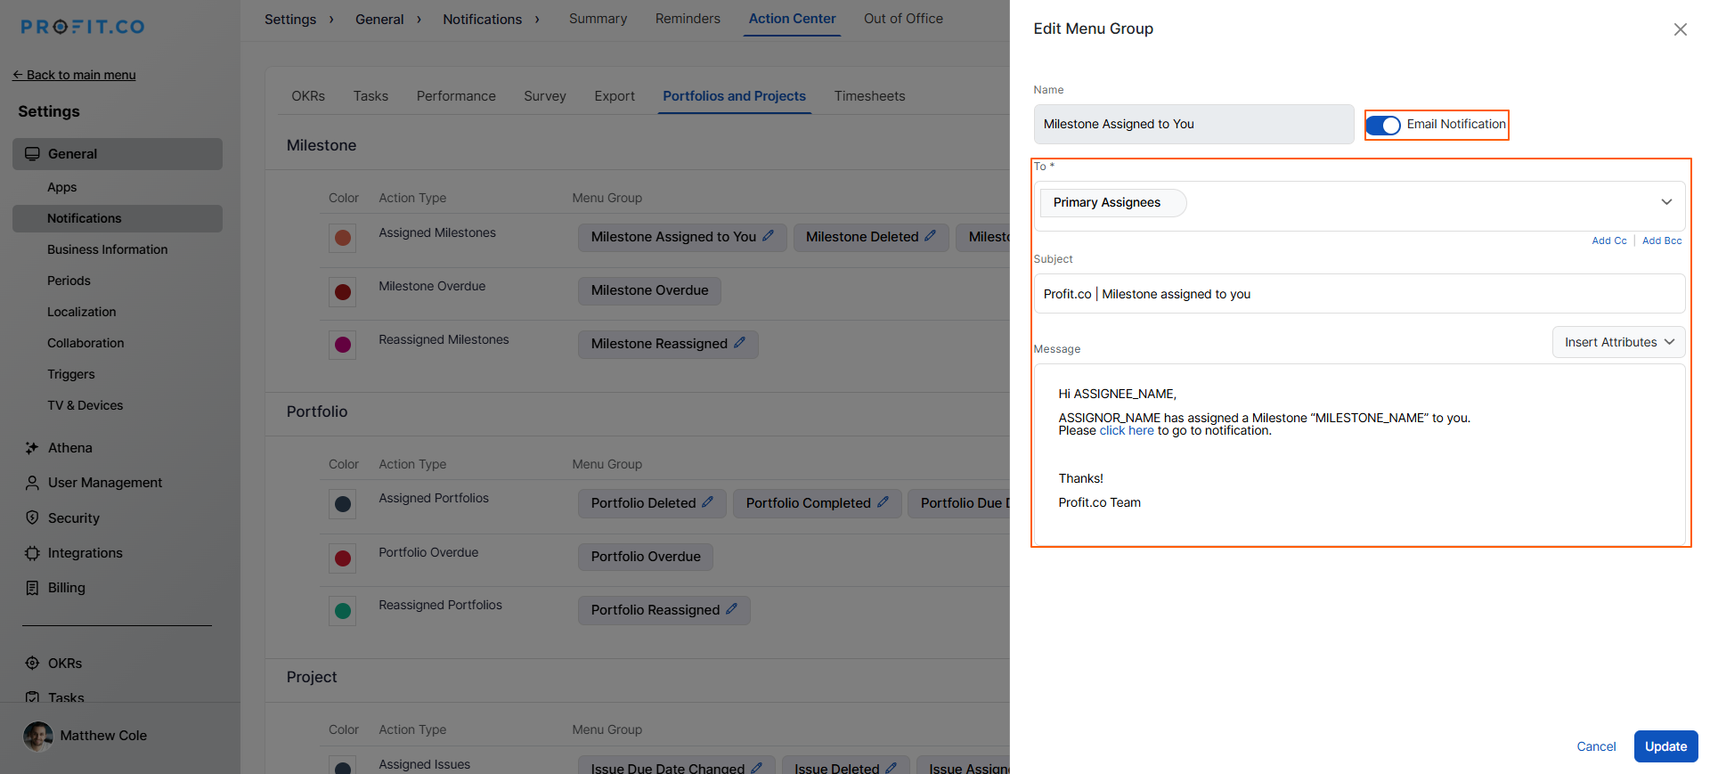Collapse the General settings section
The width and height of the screenshot is (1710, 774).
(x=117, y=154)
